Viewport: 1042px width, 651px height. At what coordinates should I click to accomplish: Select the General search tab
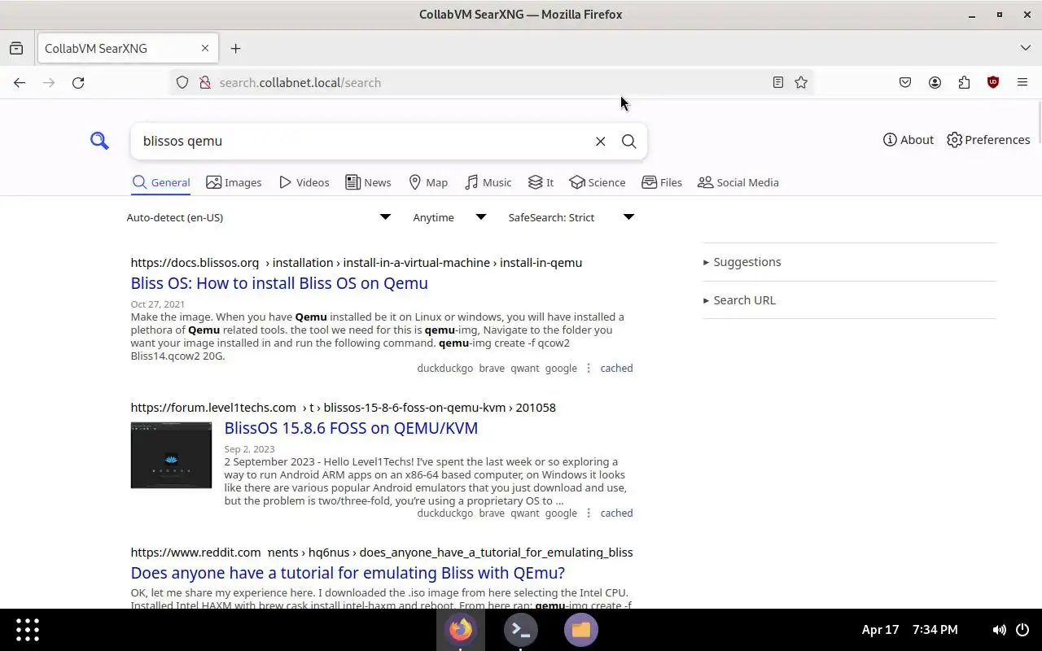tap(161, 182)
